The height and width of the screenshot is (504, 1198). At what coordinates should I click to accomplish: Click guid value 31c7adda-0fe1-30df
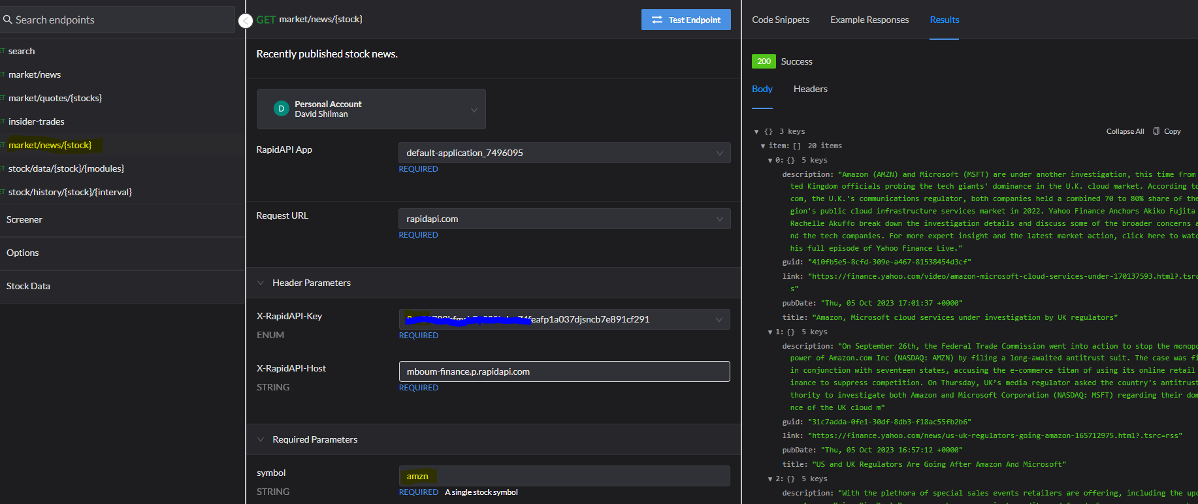click(x=889, y=422)
